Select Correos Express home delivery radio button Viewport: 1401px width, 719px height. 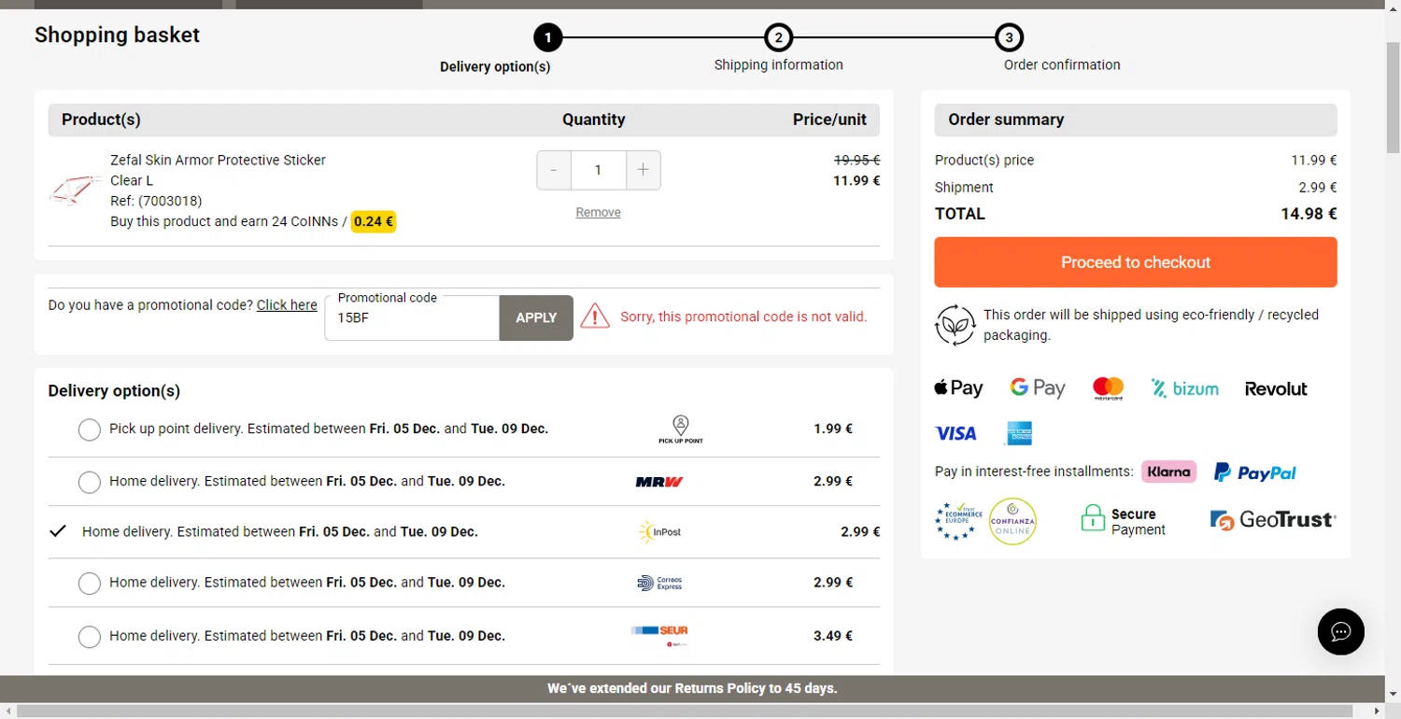click(89, 583)
